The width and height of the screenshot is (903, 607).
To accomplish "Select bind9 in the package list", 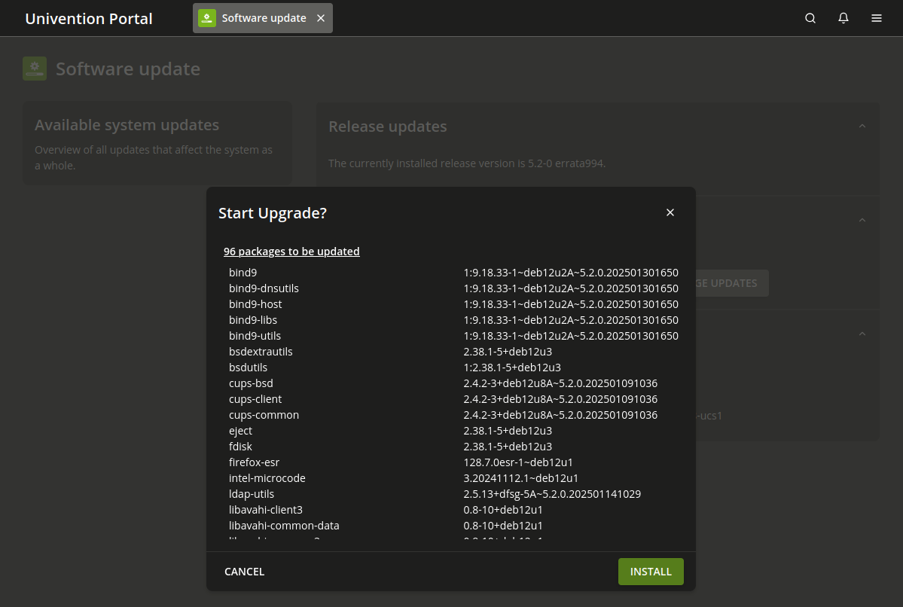I will click(x=243, y=272).
